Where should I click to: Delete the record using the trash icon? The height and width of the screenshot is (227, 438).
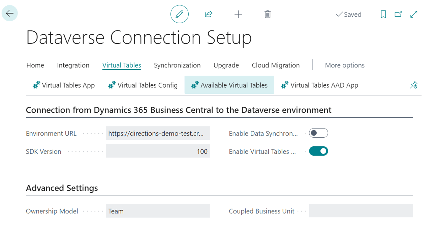267,14
